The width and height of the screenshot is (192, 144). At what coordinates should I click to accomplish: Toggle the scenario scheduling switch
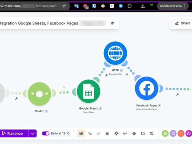click(46, 133)
